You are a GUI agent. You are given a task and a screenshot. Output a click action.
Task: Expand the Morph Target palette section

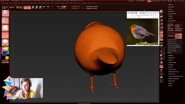pyautogui.click(x=172, y=62)
